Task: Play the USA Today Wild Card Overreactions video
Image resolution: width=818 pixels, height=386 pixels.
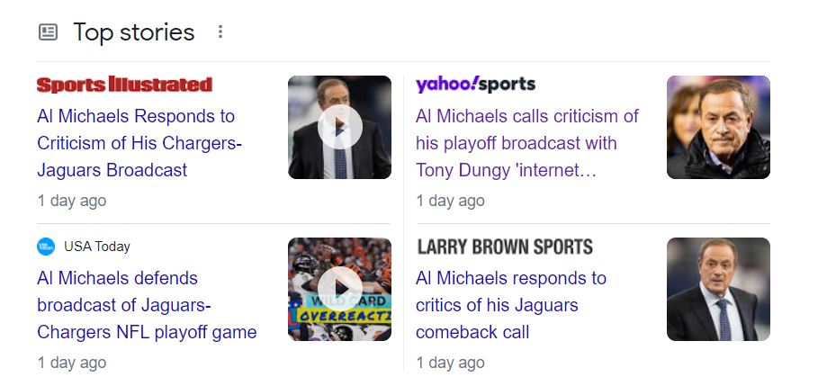Action: [x=339, y=289]
